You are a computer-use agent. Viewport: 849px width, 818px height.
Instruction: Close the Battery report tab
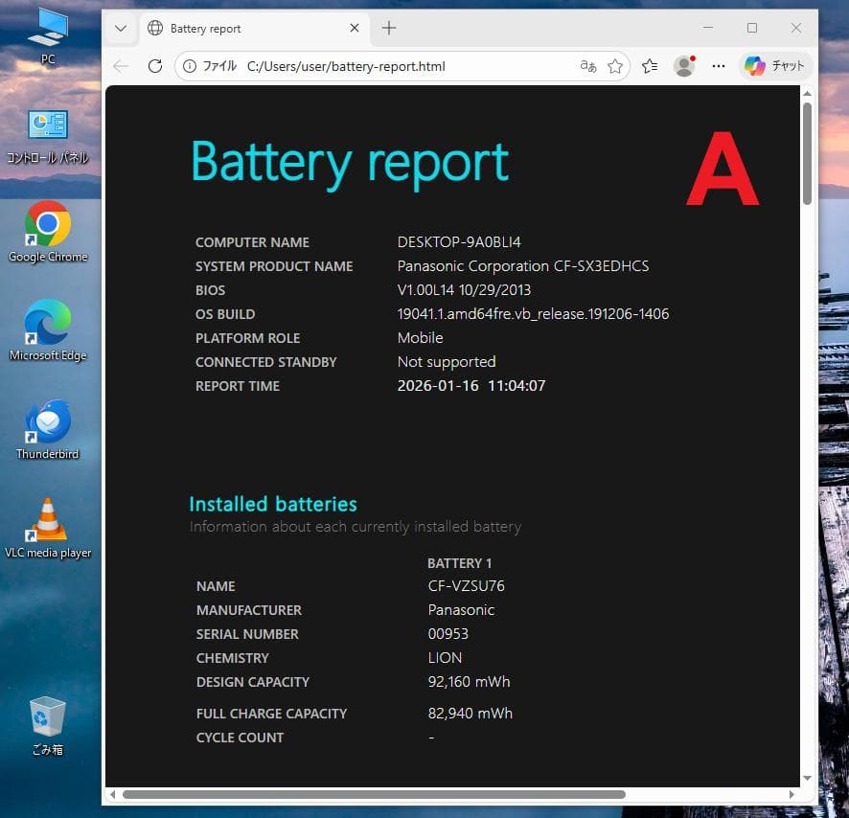click(355, 29)
